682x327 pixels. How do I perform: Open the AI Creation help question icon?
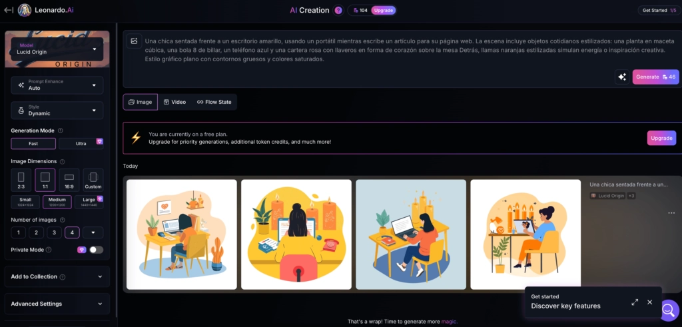coord(338,10)
